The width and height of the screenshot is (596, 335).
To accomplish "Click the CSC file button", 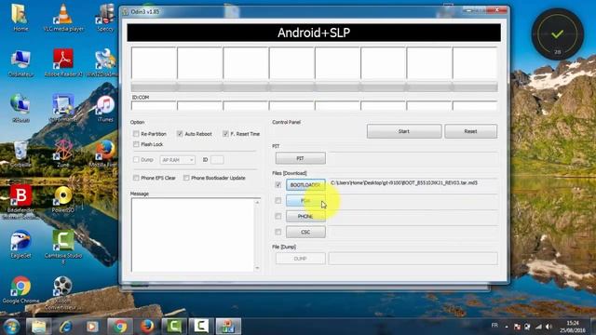I will pos(305,232).
